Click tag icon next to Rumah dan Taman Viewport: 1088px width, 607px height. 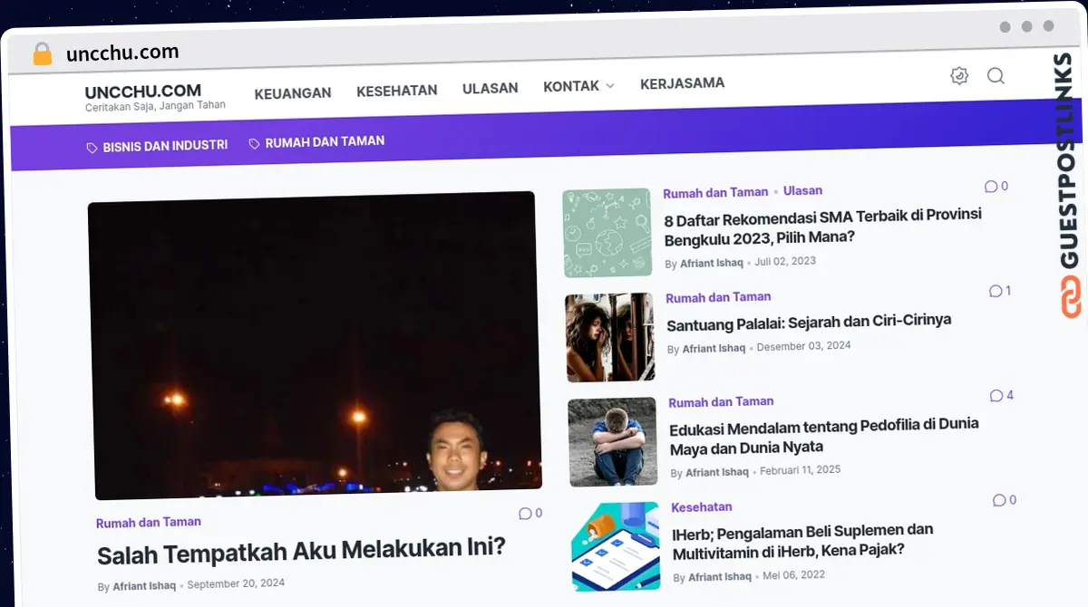(254, 143)
